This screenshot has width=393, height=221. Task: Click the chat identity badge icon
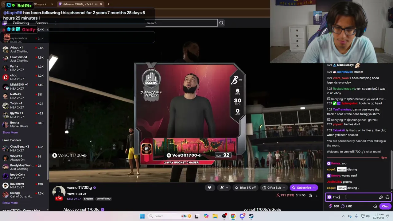coord(329,197)
